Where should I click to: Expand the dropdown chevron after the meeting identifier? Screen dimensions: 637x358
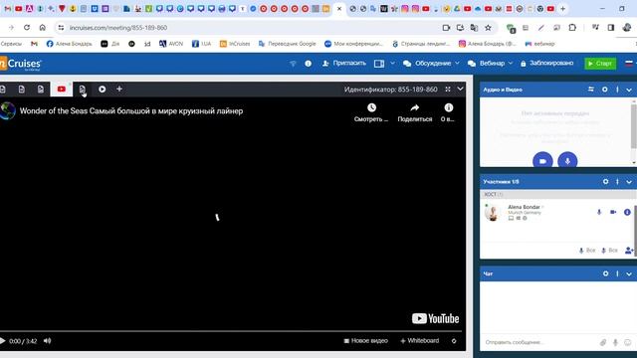(460, 89)
